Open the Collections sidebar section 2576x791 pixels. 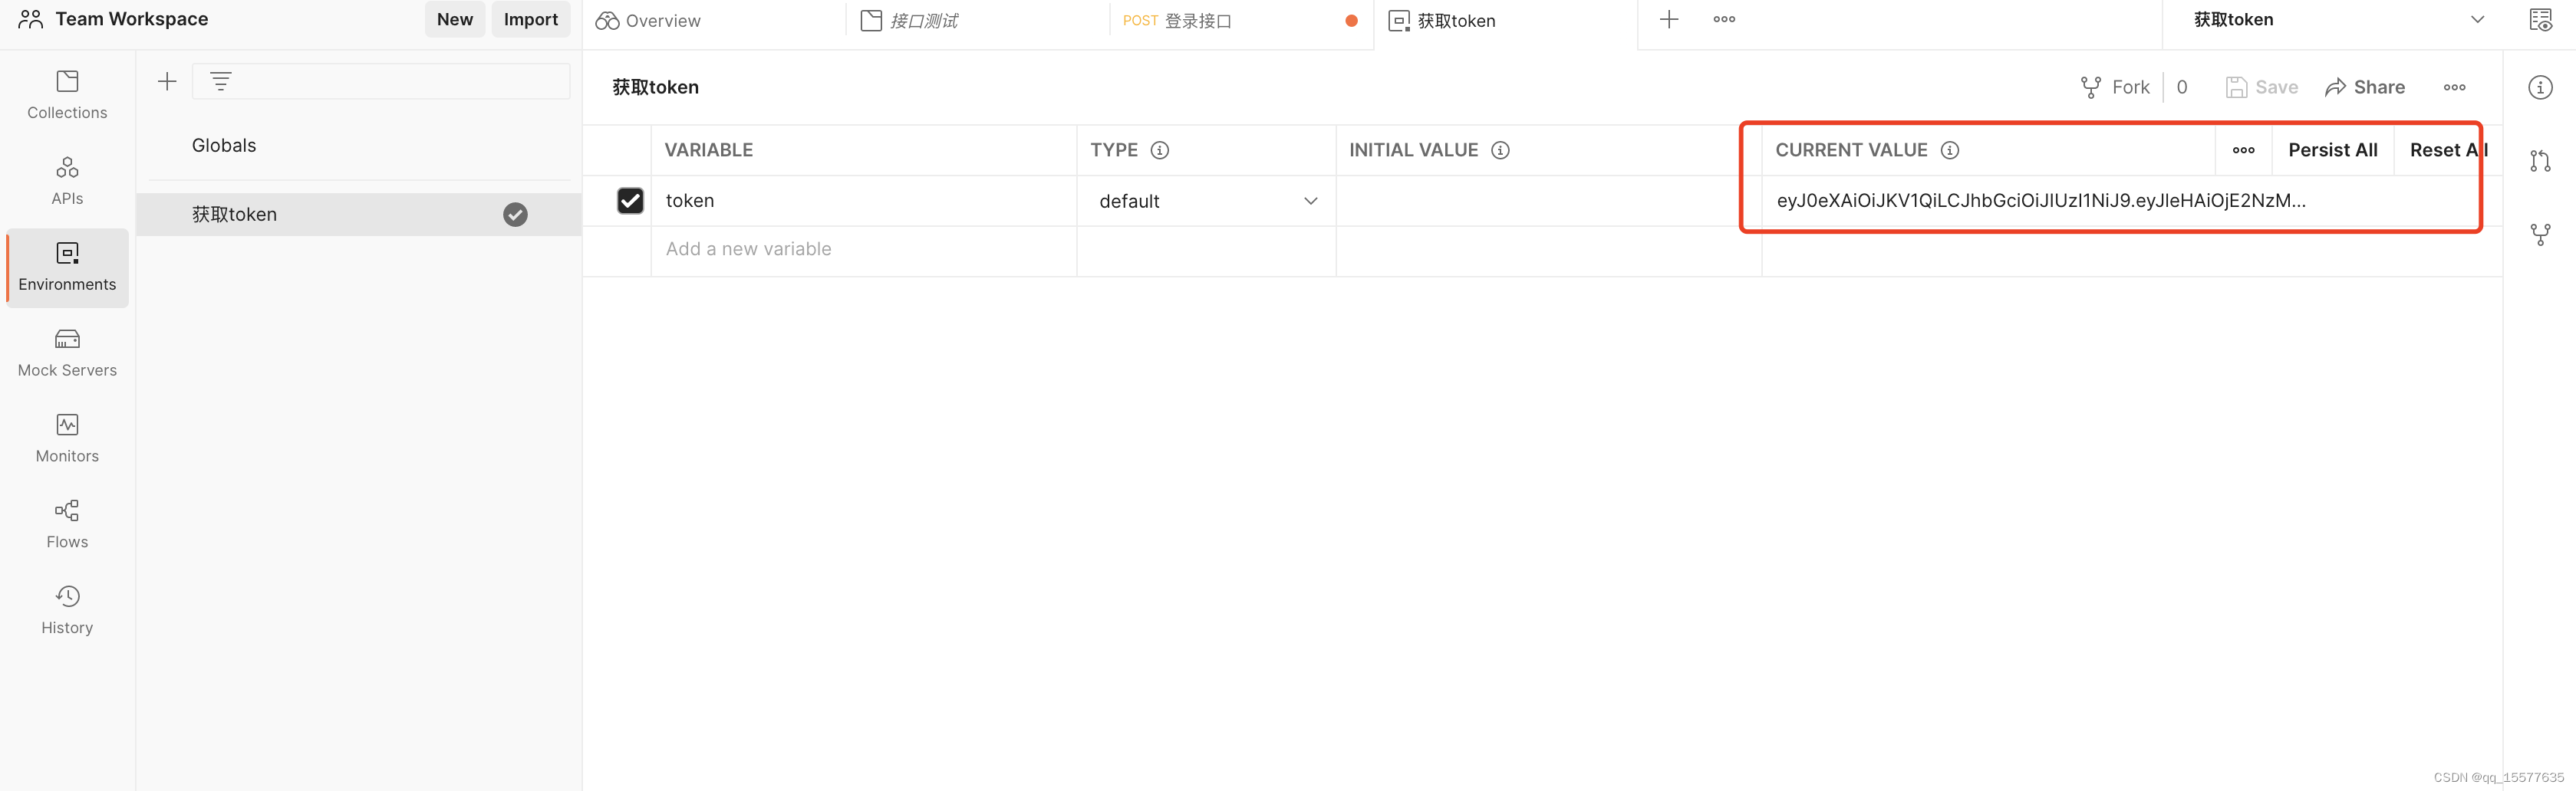click(x=67, y=96)
